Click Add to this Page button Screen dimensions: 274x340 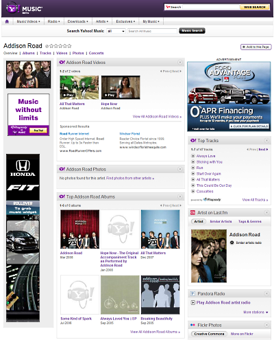256,47
